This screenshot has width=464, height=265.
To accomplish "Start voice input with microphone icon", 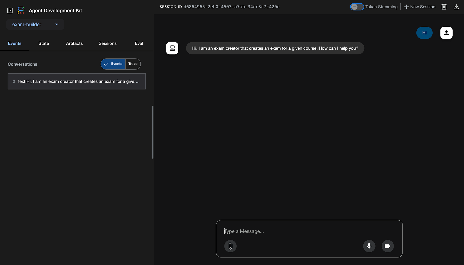I will tap(369, 246).
